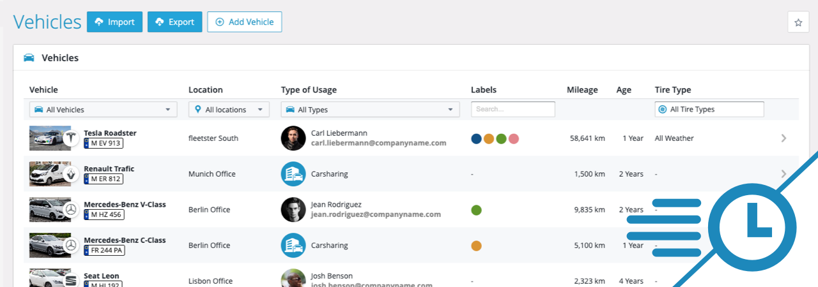
Task: Open the Renault Trafic thumbnail photo
Action: 45,174
